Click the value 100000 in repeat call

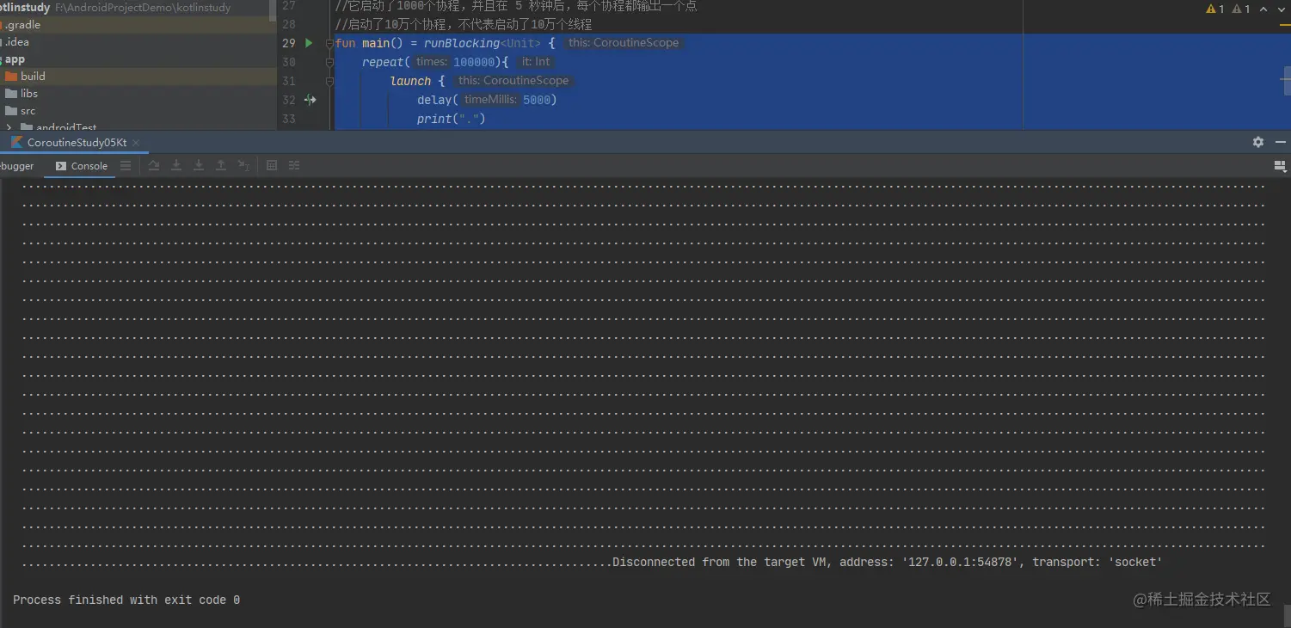coord(474,62)
